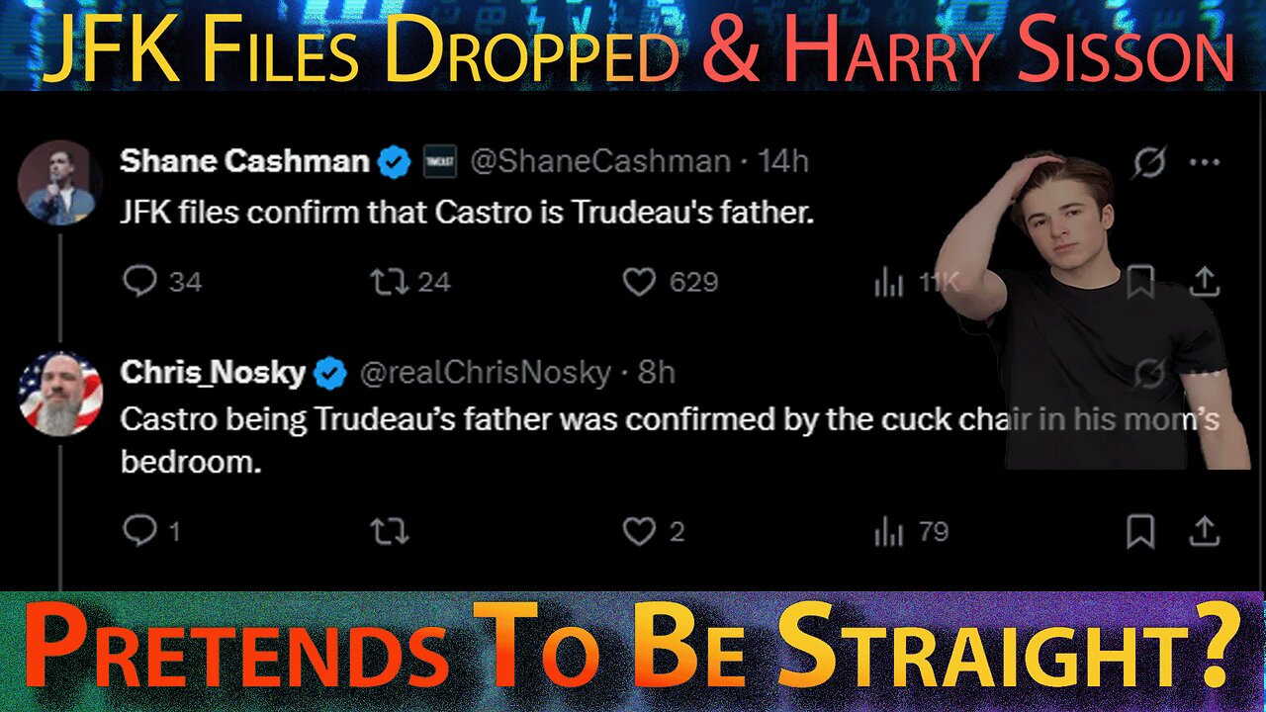The height and width of the screenshot is (712, 1266).
Task: Share Chris_Nosky's reply
Action: click(1203, 533)
